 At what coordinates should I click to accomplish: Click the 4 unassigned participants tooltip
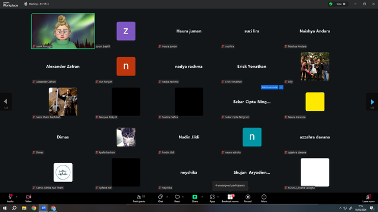click(x=230, y=185)
